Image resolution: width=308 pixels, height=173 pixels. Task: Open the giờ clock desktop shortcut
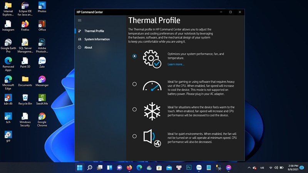click(x=8, y=136)
